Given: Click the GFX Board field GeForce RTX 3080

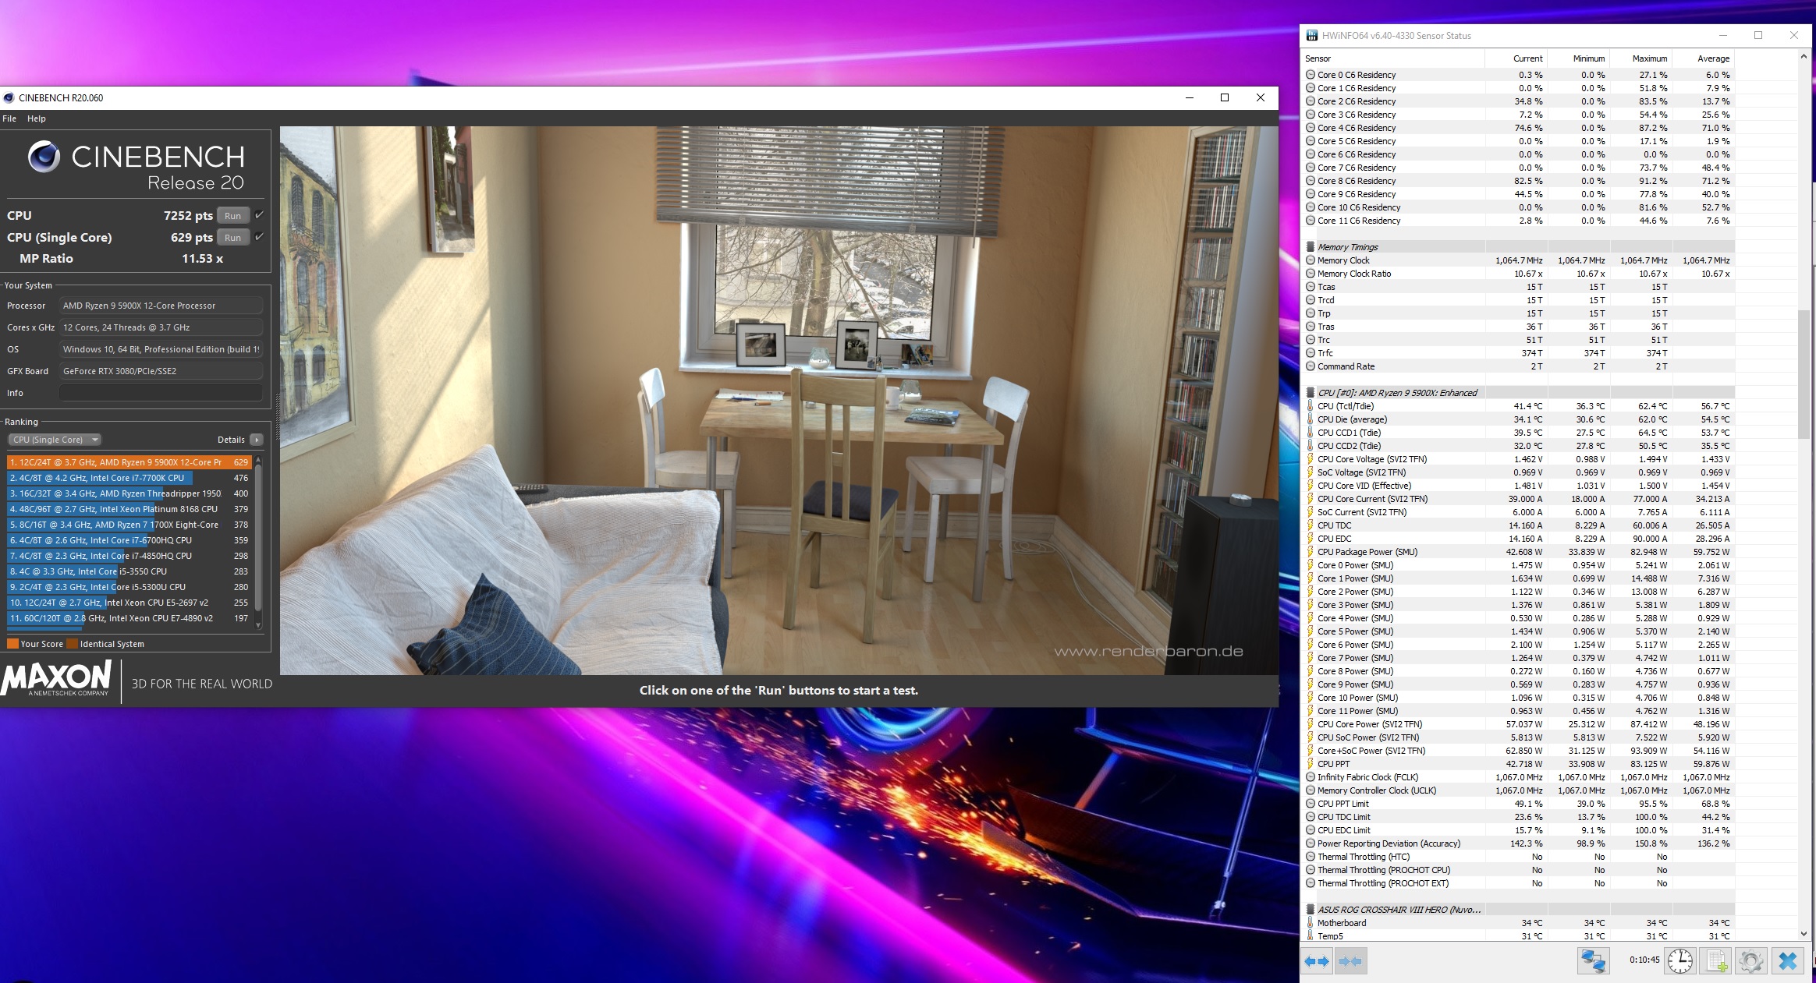Looking at the screenshot, I should tap(161, 371).
